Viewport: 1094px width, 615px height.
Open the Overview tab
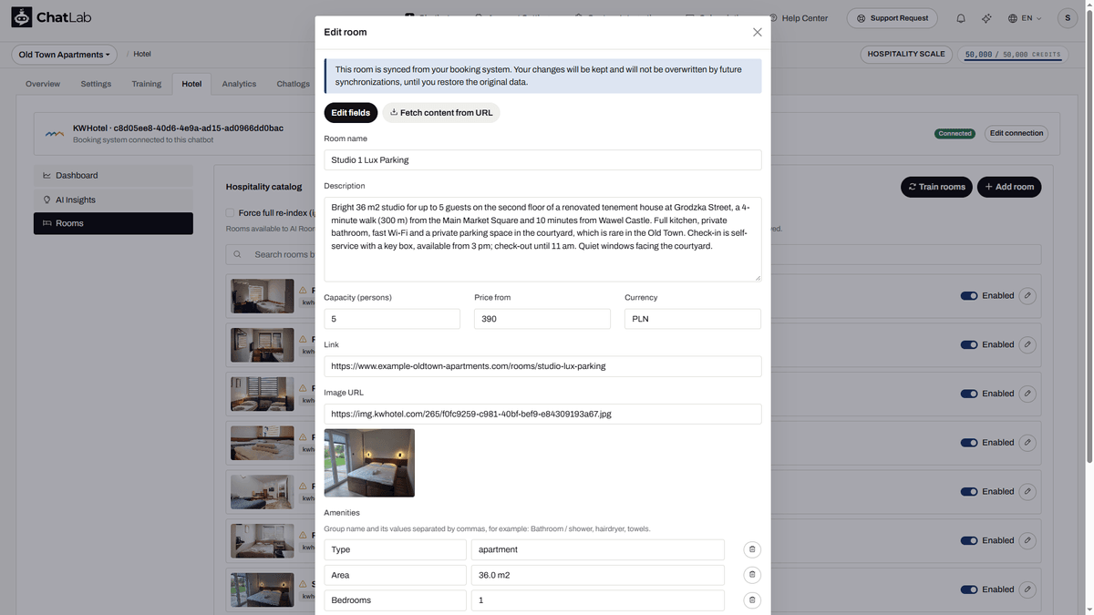[x=43, y=84]
